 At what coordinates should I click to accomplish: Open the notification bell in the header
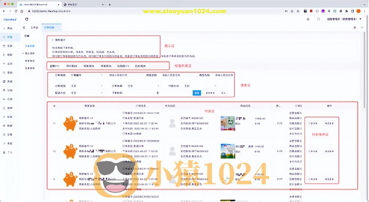click(x=308, y=19)
